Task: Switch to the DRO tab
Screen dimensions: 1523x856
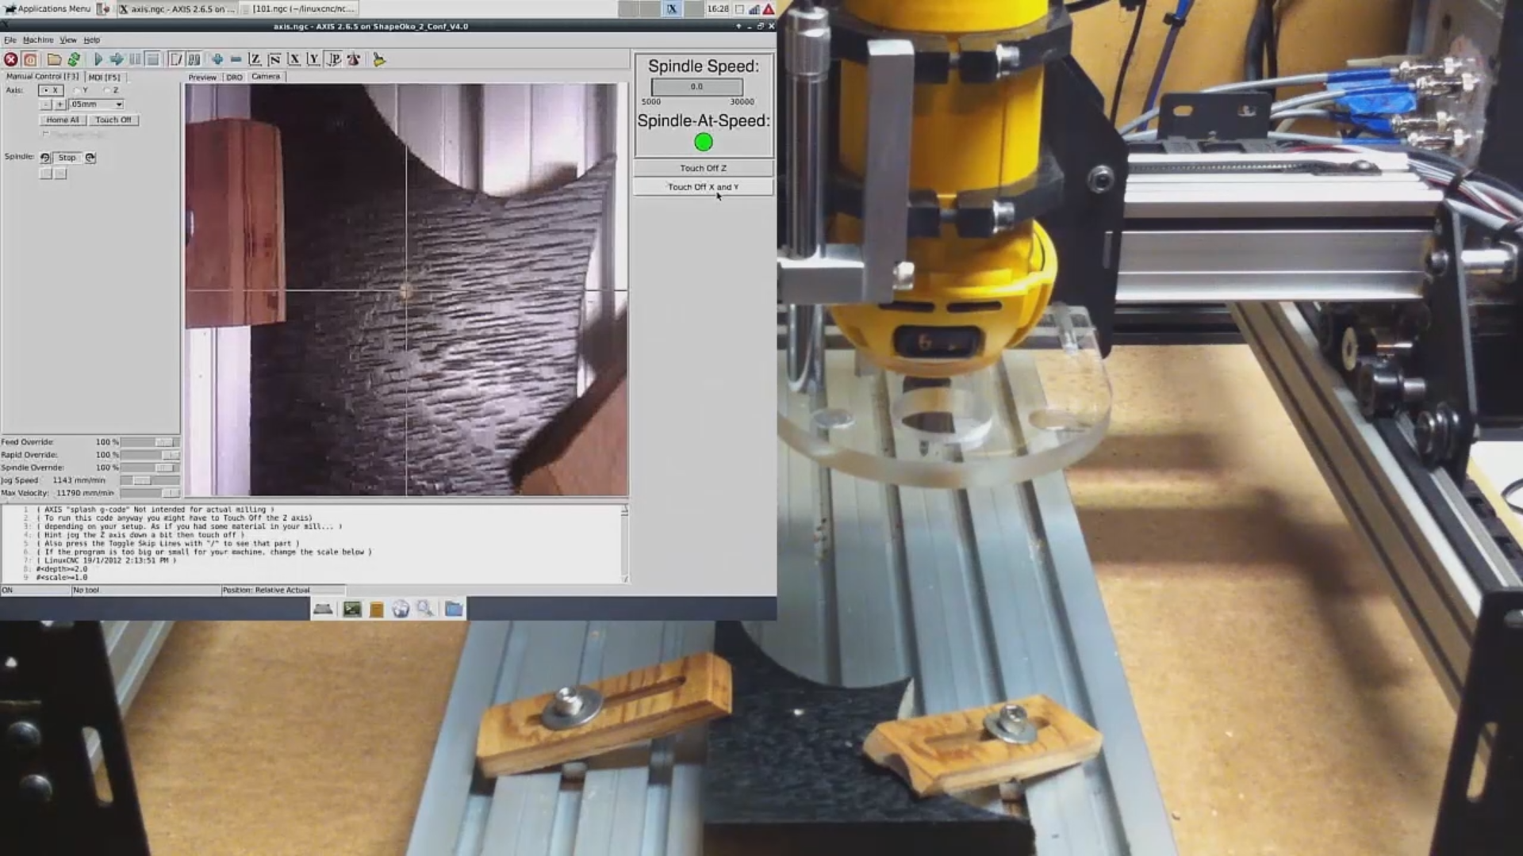Action: click(235, 77)
